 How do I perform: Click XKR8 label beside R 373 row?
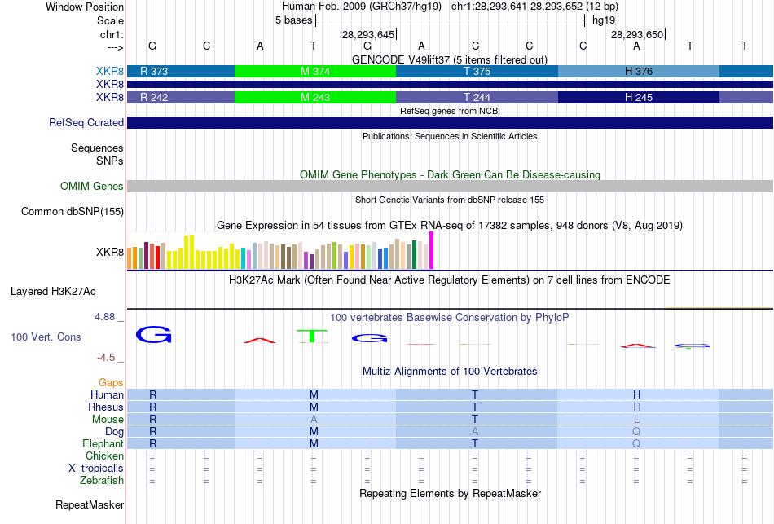point(110,71)
